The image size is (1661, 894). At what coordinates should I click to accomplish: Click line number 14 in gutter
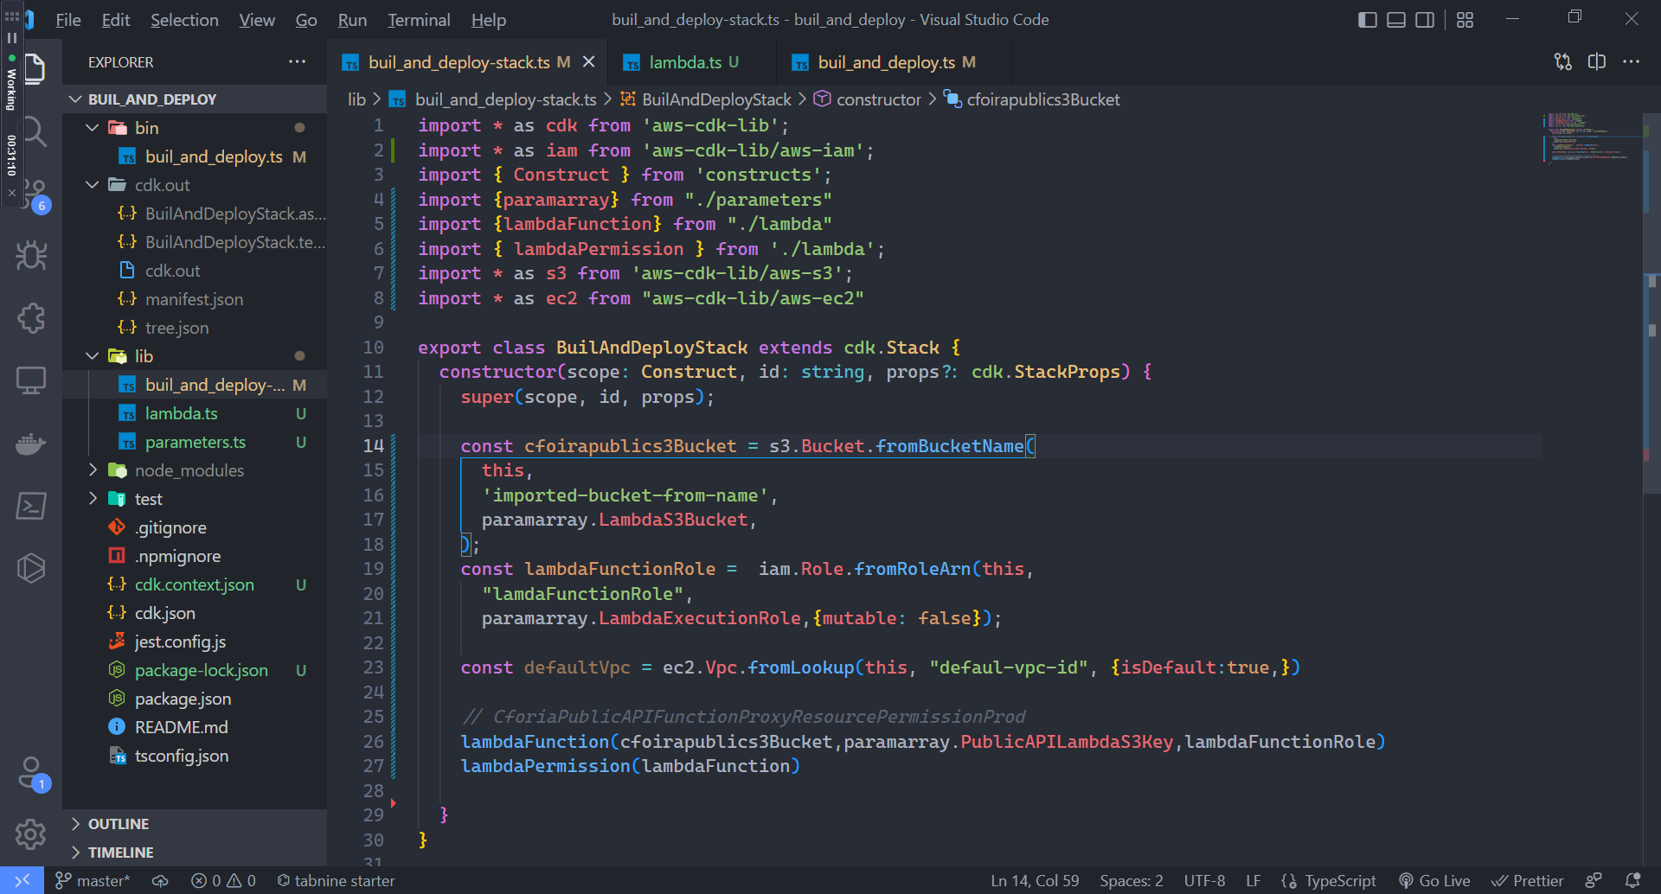373,446
